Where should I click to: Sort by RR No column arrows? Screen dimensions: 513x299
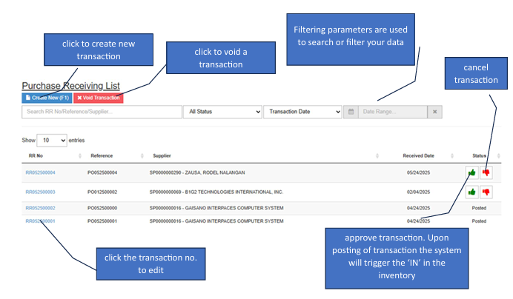(x=79, y=156)
